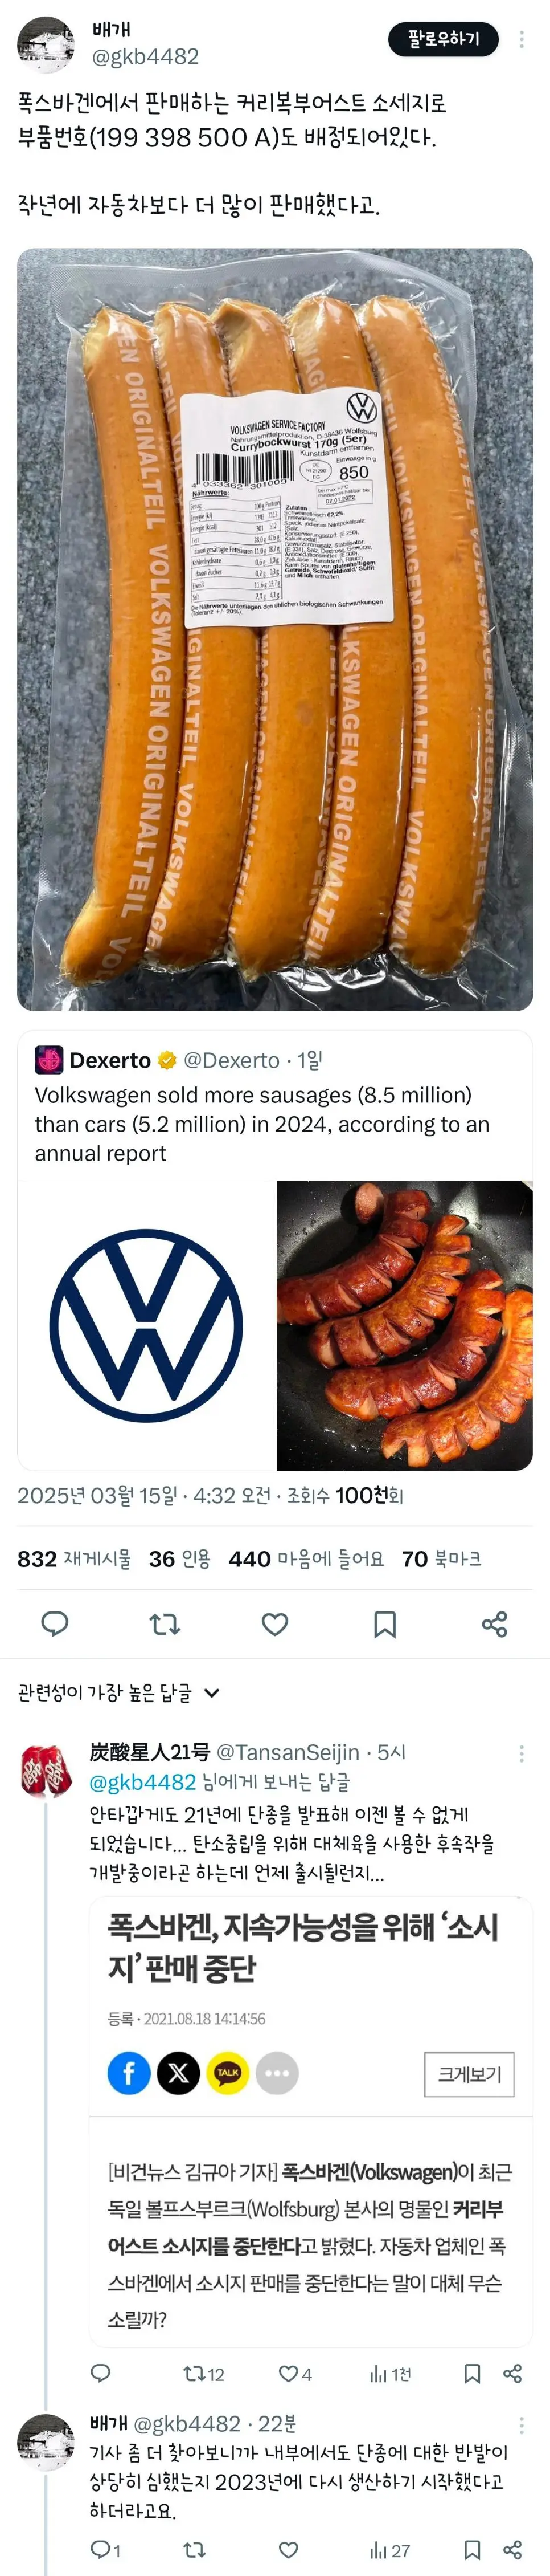Click the Facebook share icon in article card
Screen dimensions: 550x2576
click(x=129, y=2073)
